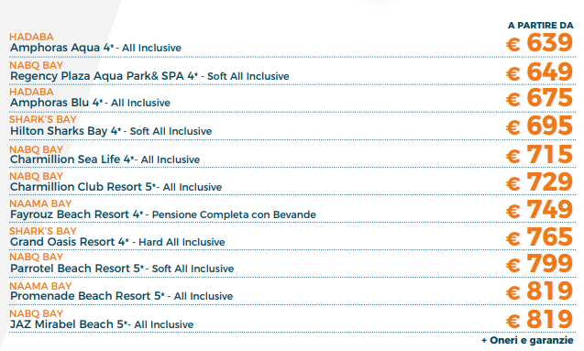
Task: Open Regency Plaza Aqua Park & SPA offer
Action: pos(149,76)
